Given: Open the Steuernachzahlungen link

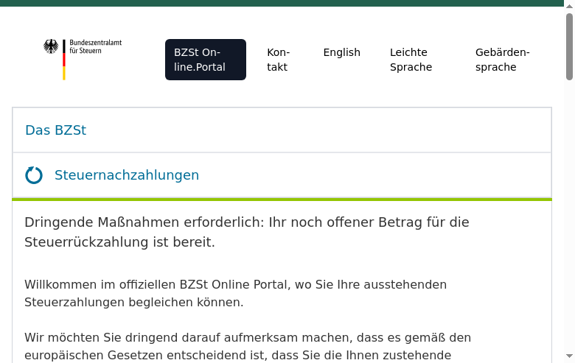Looking at the screenshot, I should 127,175.
